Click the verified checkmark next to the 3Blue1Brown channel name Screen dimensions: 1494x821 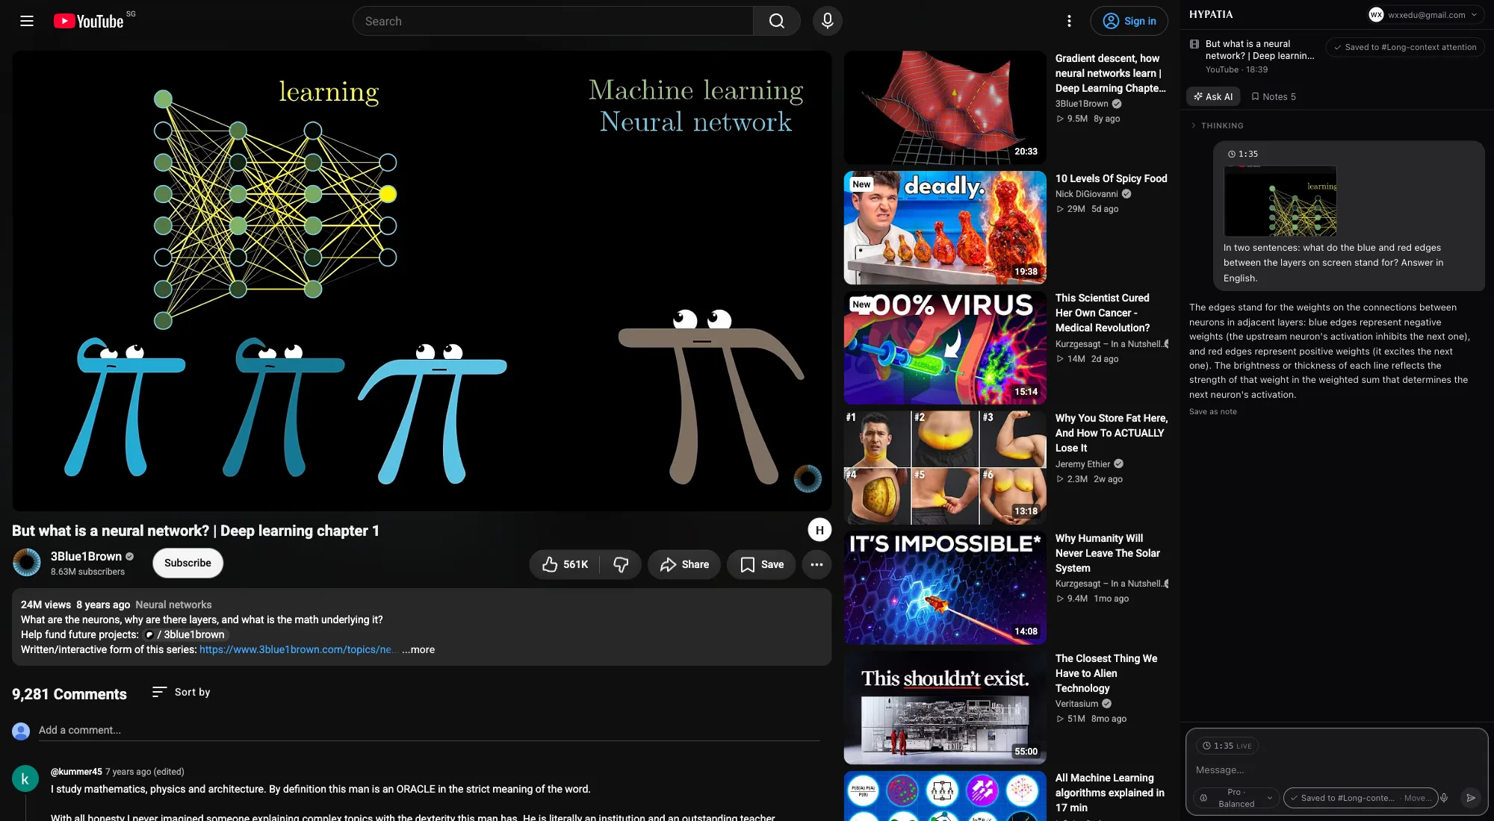(x=129, y=556)
